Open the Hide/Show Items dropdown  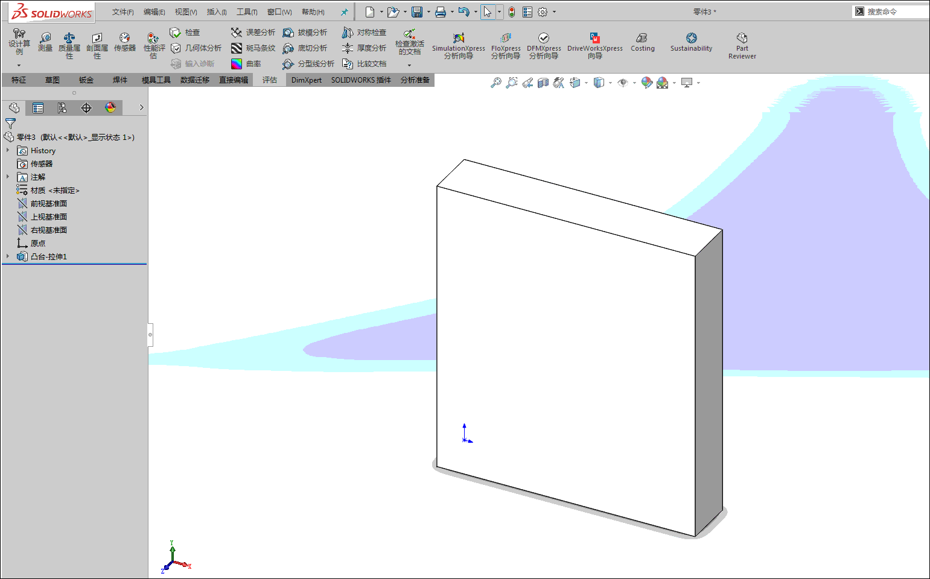pos(634,83)
